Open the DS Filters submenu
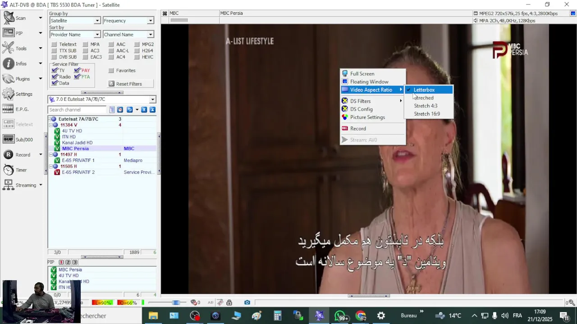This screenshot has width=577, height=324. (373, 101)
